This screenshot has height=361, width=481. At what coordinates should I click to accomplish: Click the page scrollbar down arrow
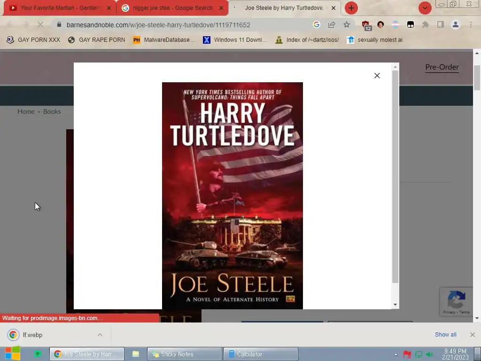point(477,318)
